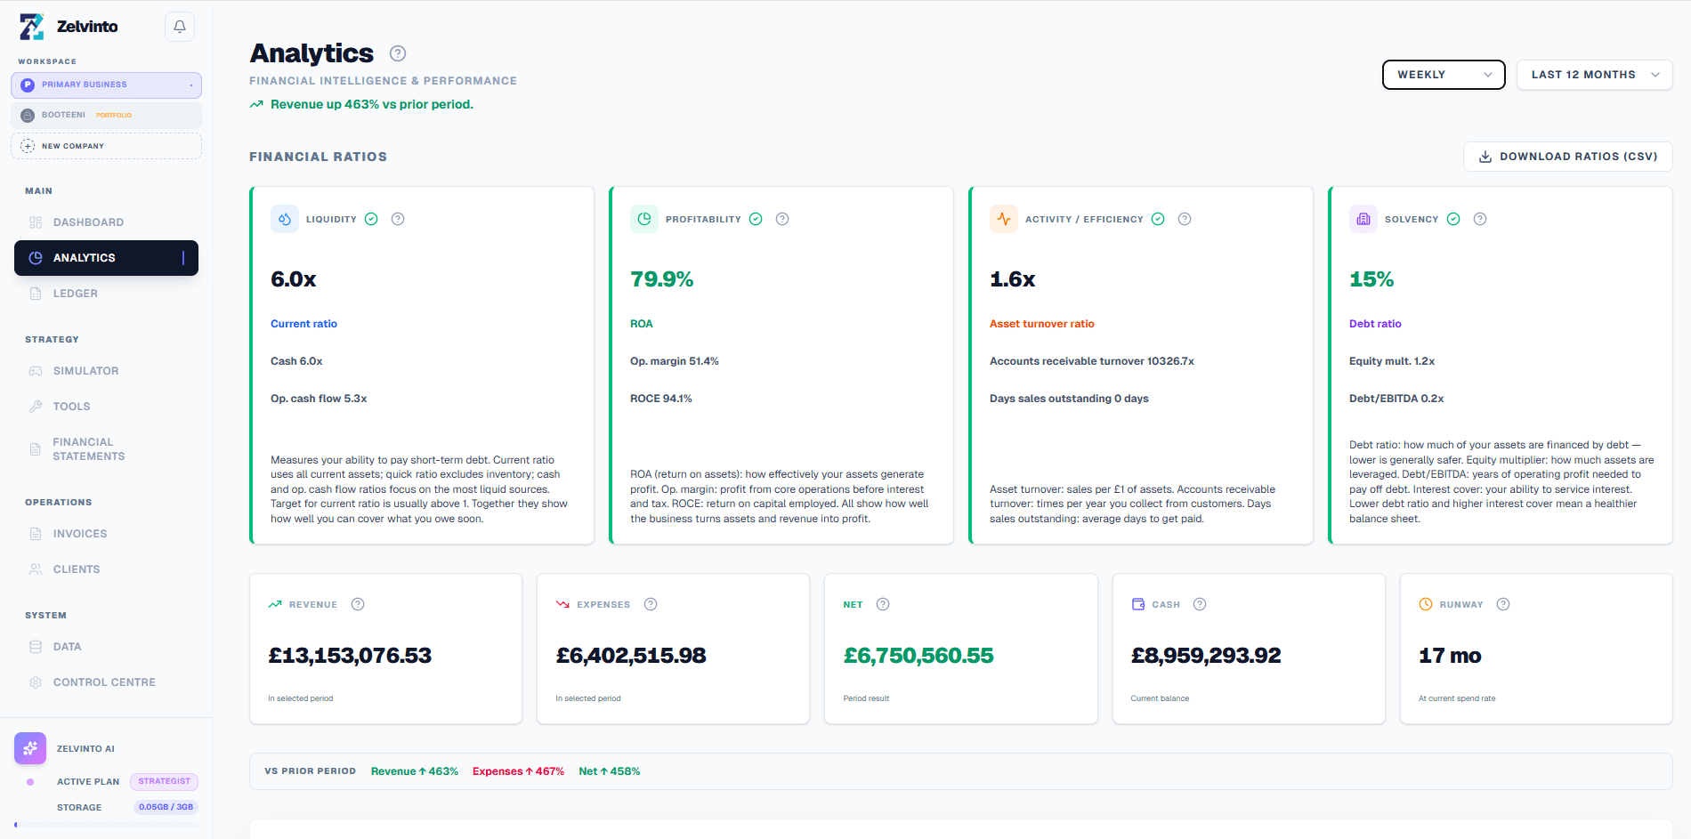Open the Zelvinto AI sparkle icon
The image size is (1691, 839).
point(30,748)
